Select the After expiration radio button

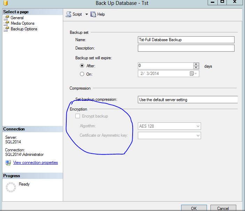point(82,66)
